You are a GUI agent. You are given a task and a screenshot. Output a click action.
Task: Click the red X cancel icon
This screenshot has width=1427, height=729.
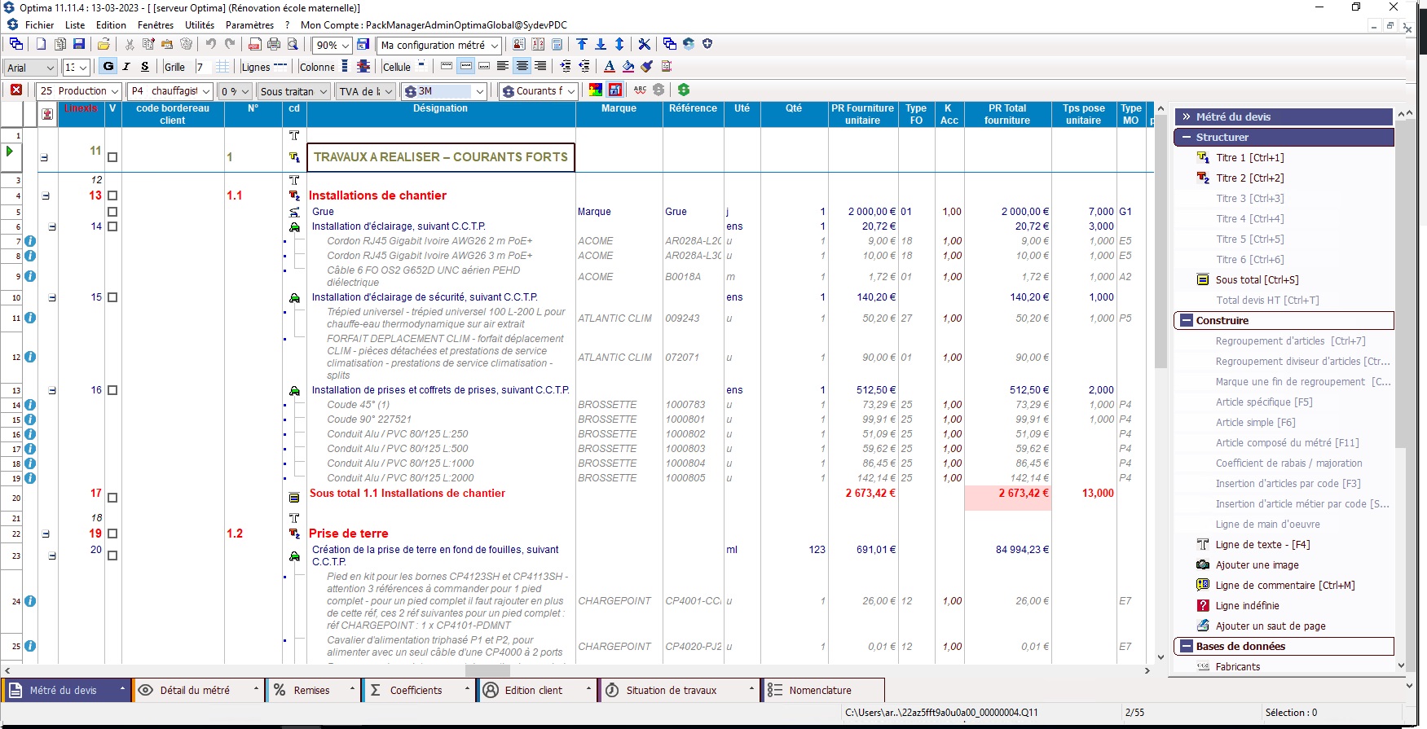[16, 90]
